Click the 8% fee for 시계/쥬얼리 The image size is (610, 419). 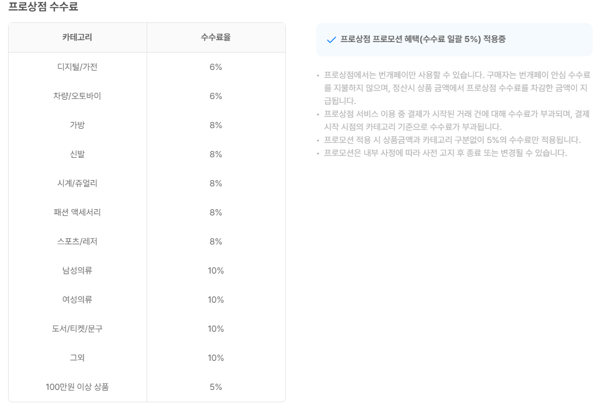(x=216, y=183)
